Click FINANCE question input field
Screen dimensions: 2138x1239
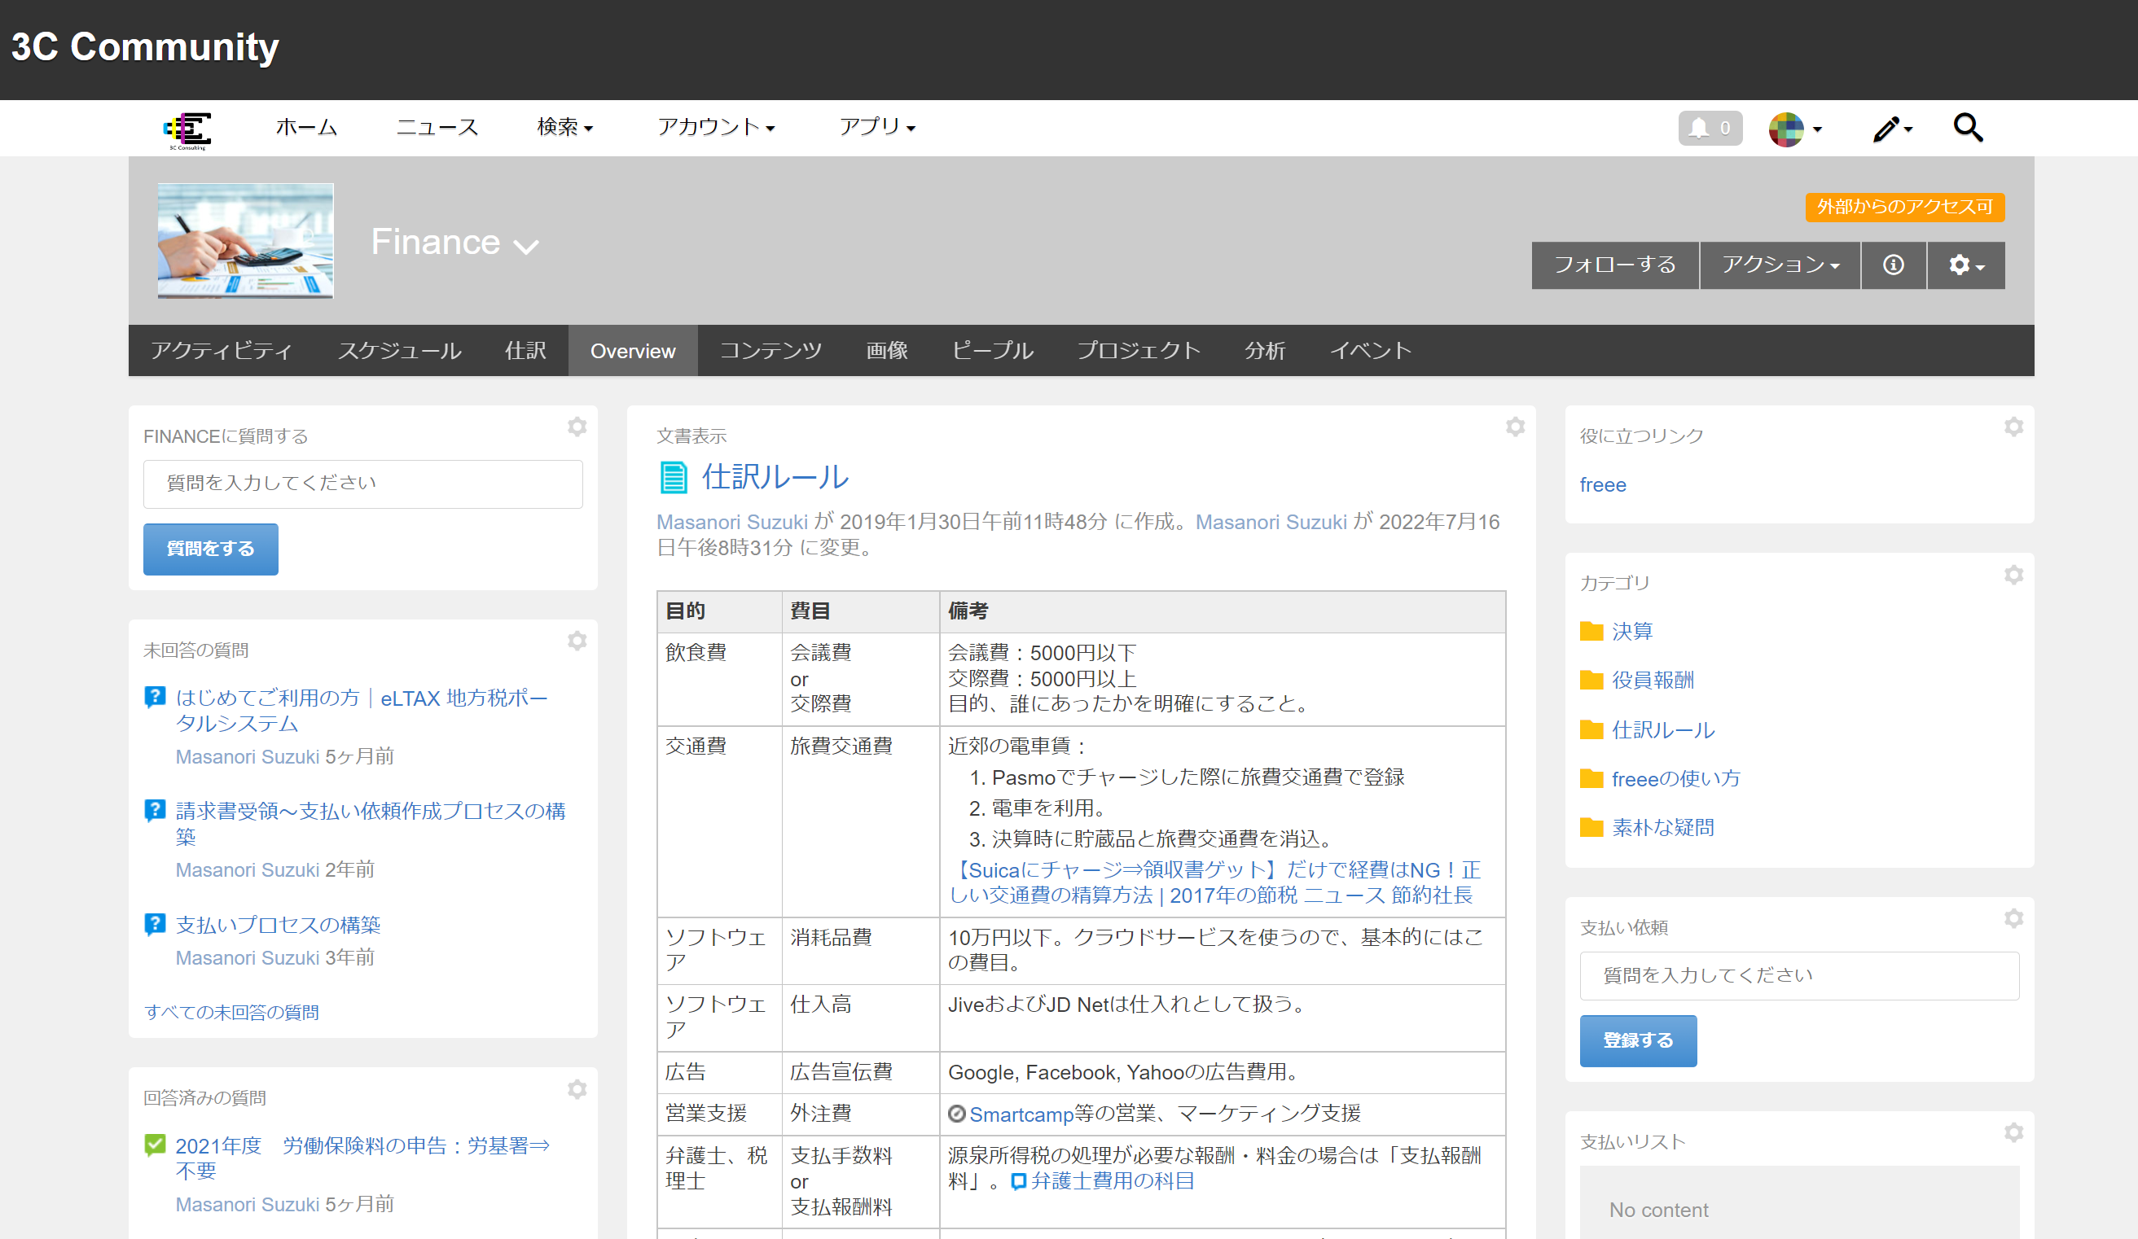[x=362, y=484]
